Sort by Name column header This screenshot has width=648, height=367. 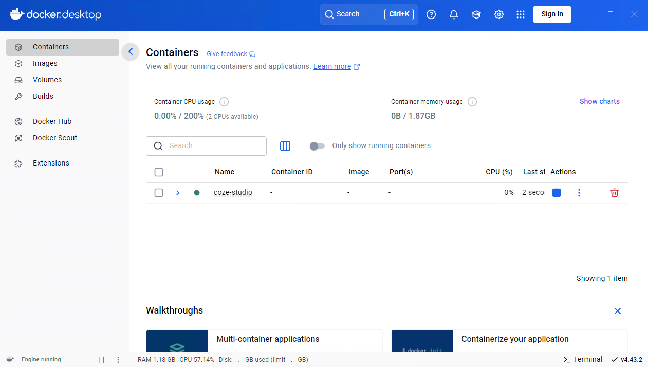pos(225,172)
